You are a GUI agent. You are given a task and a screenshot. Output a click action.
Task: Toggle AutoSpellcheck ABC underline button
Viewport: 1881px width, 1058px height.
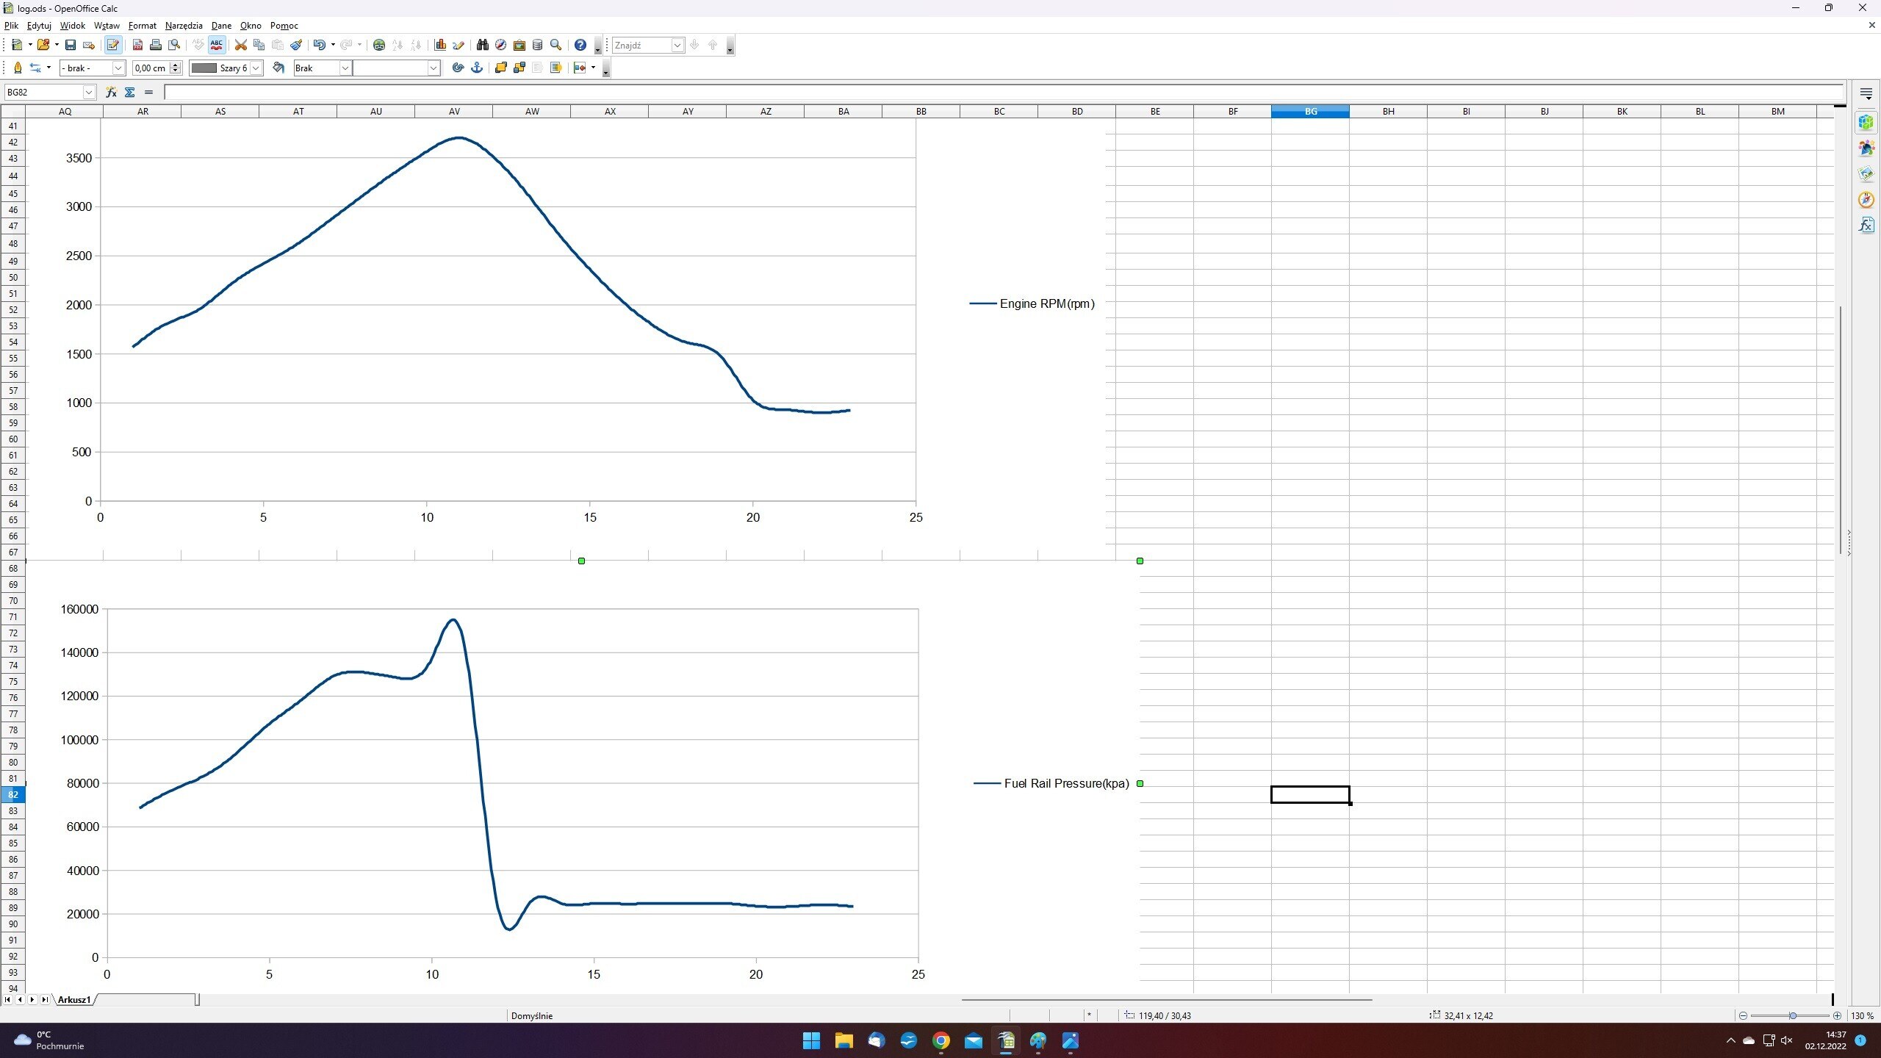217,46
